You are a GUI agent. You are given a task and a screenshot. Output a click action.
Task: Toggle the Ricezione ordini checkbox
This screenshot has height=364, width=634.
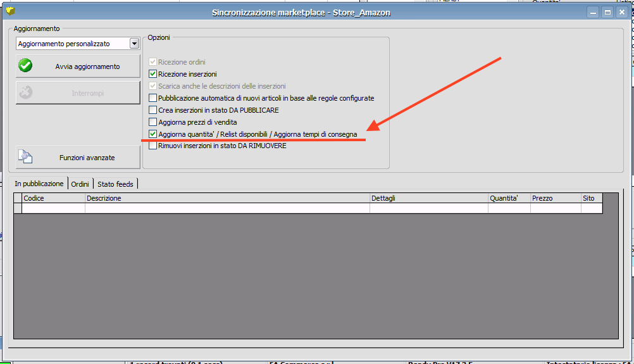pyautogui.click(x=153, y=62)
